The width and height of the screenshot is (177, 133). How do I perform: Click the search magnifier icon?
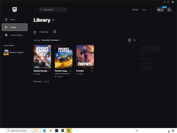pos(41,10)
